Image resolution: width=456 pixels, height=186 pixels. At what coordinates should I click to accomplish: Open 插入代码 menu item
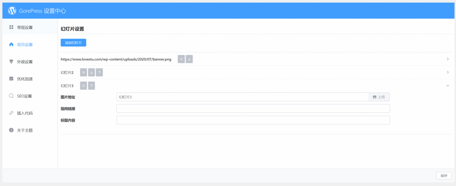[30, 113]
